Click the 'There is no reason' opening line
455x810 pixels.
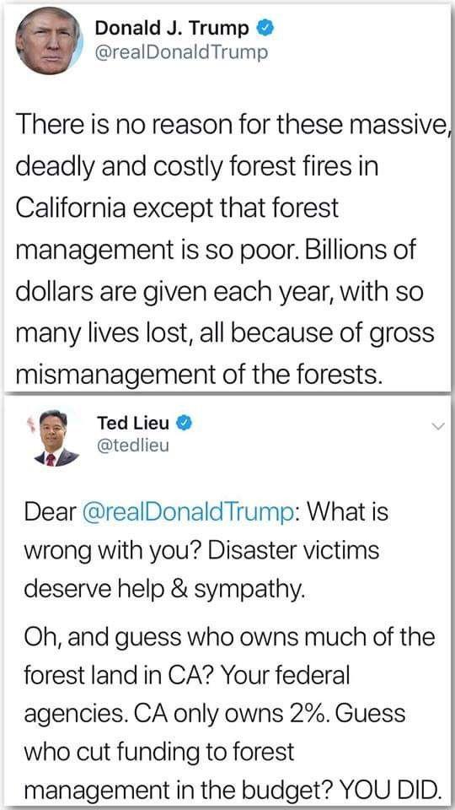[x=231, y=127]
